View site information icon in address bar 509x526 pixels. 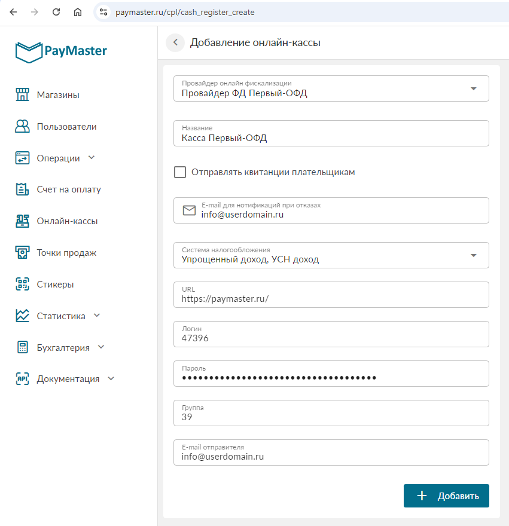coord(103,12)
